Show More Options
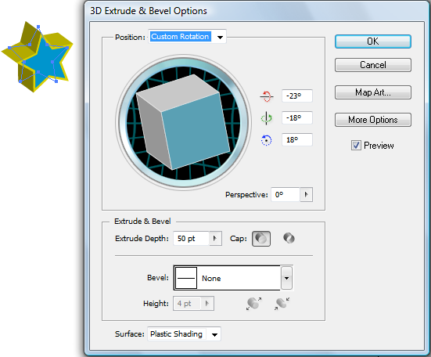Screen dimensions: 431x357 [x=373, y=120]
